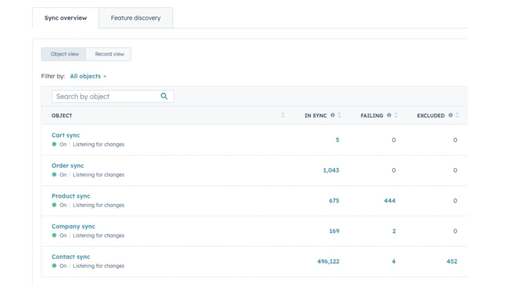509x286 pixels.
Task: Switch to the Sync overview tab
Action: [65, 18]
